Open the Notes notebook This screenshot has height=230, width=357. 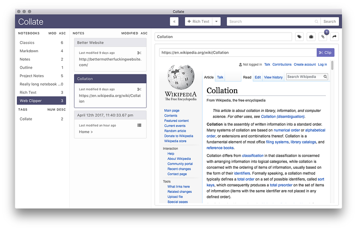[42, 59]
